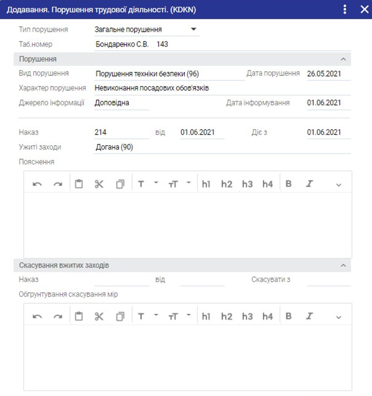
Task: Collapse the Скасування вжитих заходів section
Action: click(x=343, y=265)
